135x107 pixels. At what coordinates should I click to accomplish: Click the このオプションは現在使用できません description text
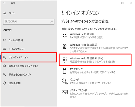(99, 50)
